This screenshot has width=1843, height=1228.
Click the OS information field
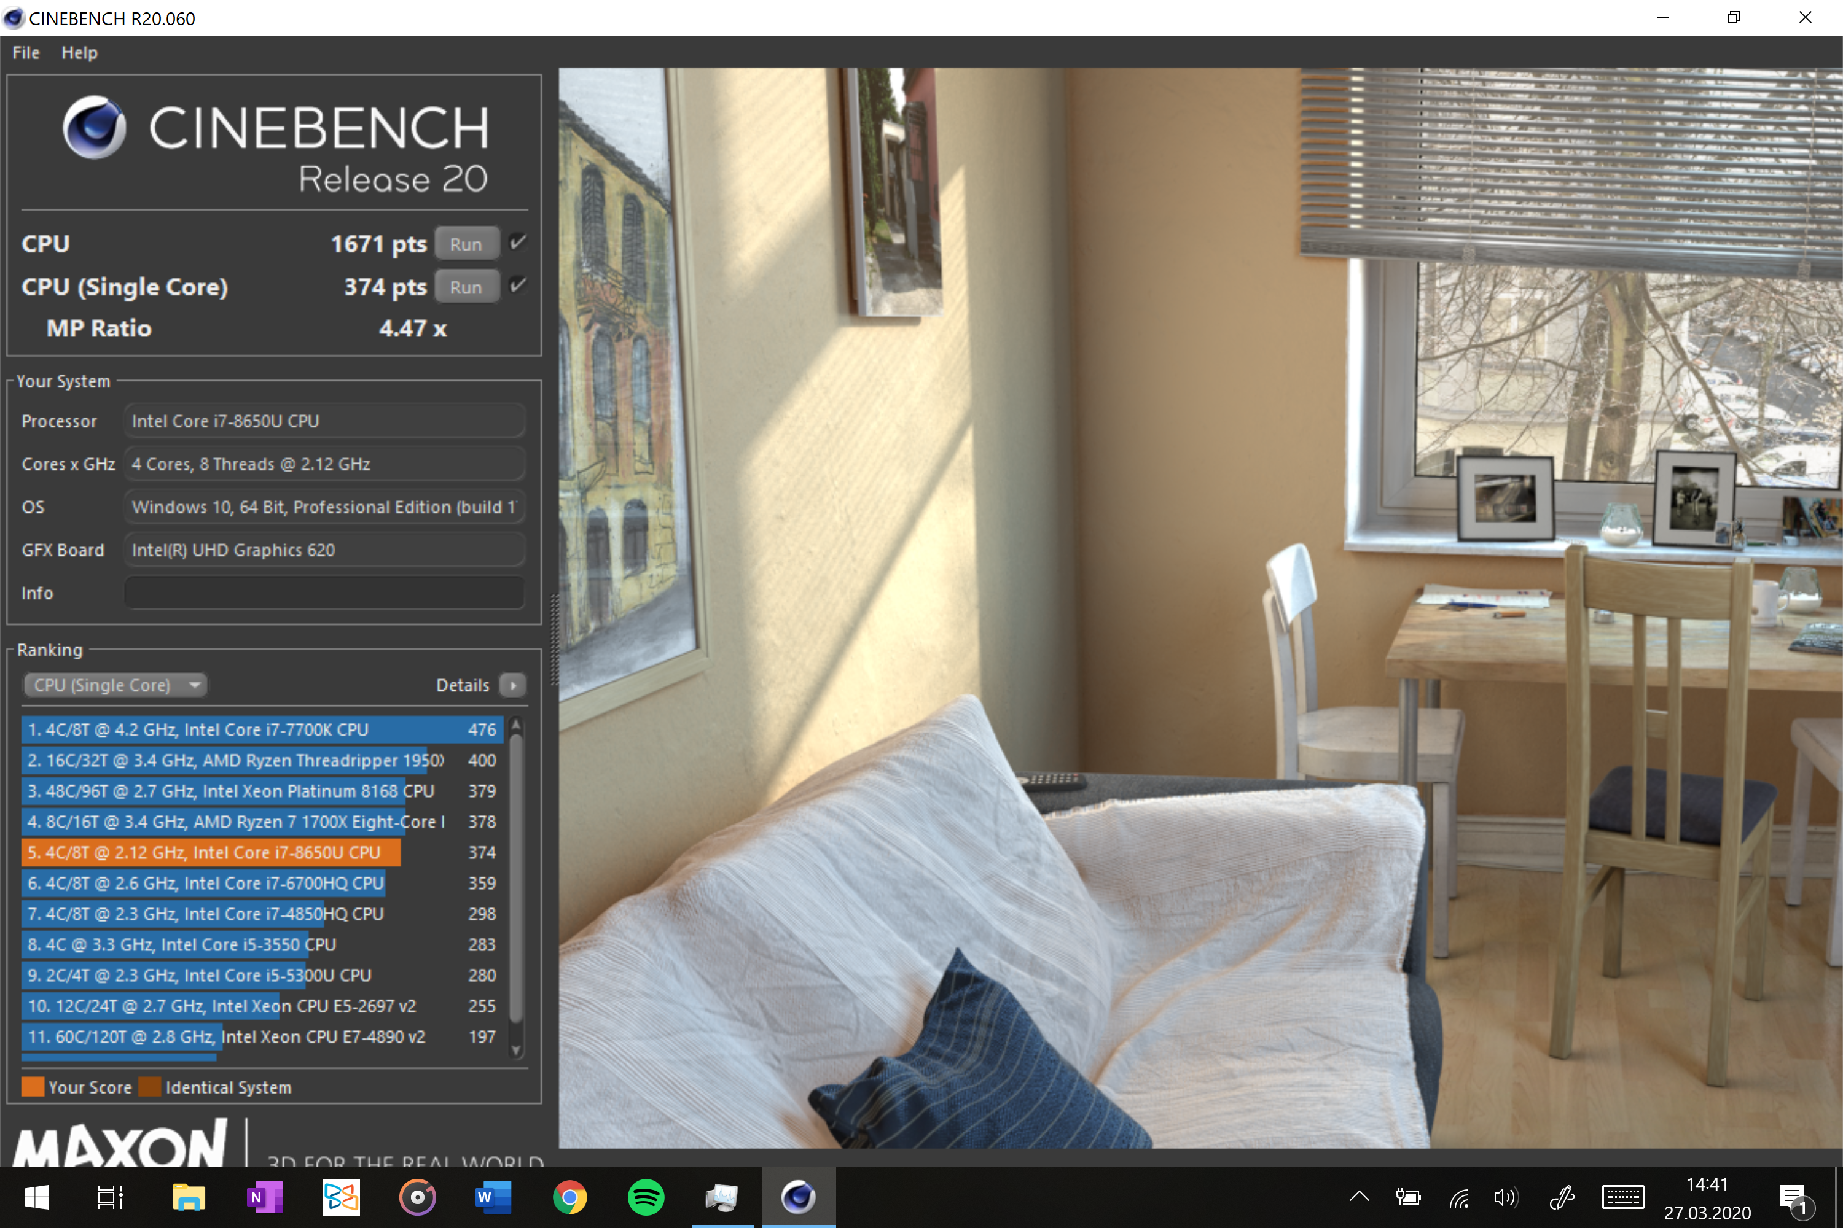tap(324, 508)
